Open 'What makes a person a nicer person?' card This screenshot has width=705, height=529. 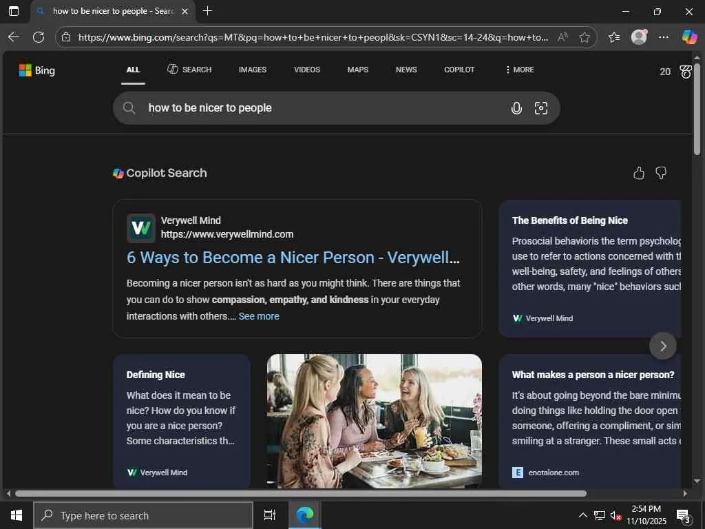590,422
